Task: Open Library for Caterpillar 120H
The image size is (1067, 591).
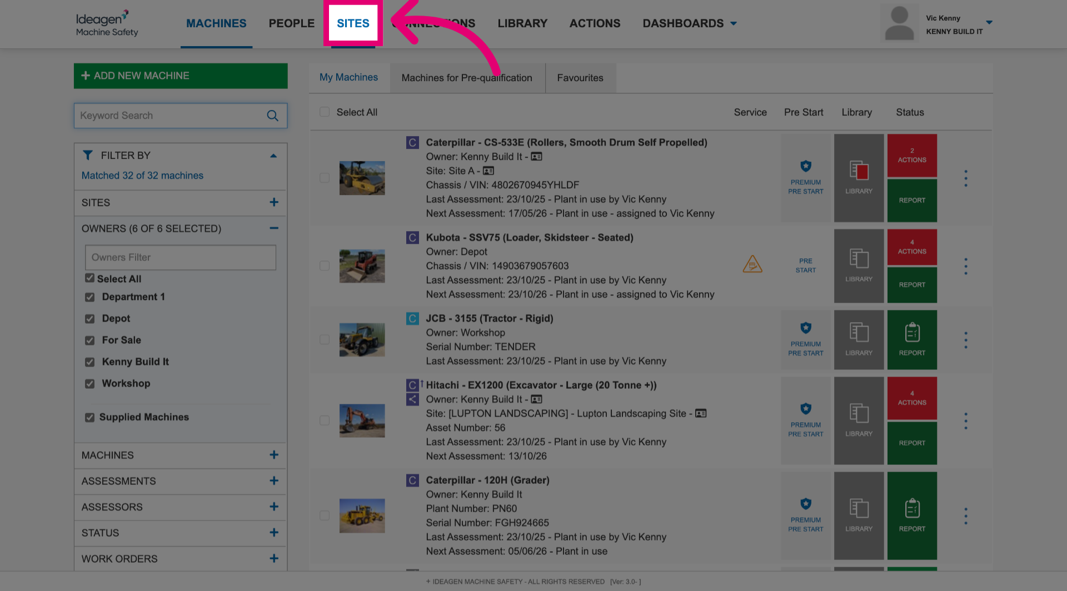Action: (x=859, y=515)
